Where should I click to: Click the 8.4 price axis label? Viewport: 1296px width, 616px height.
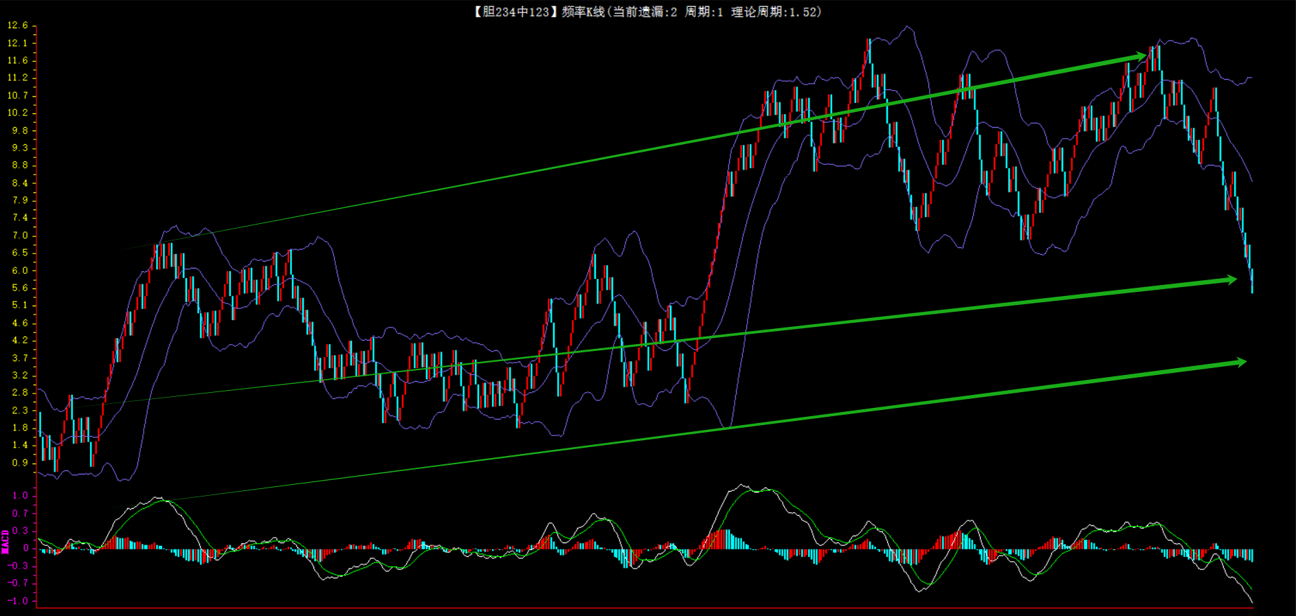(x=21, y=183)
